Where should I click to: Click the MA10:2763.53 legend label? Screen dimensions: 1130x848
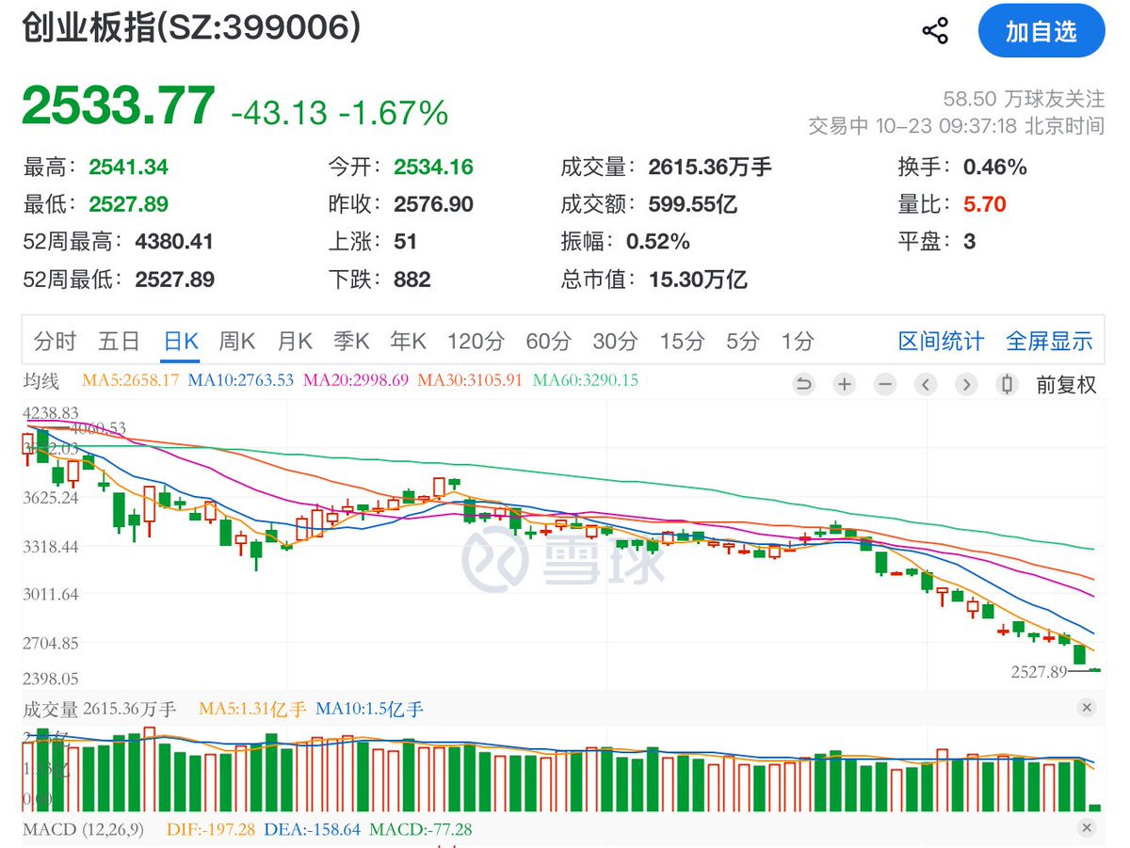click(x=241, y=380)
